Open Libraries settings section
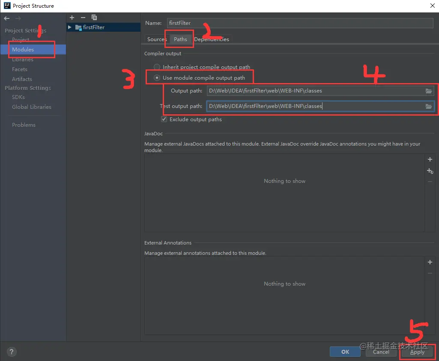 [x=23, y=60]
